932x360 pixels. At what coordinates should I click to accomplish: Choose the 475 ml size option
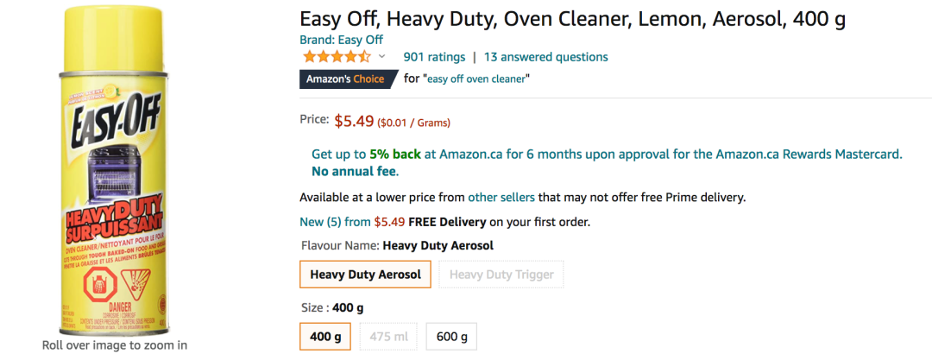coord(388,337)
